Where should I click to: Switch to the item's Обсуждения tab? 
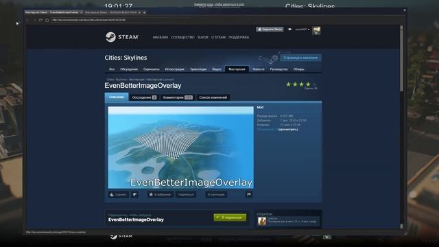click(x=144, y=97)
